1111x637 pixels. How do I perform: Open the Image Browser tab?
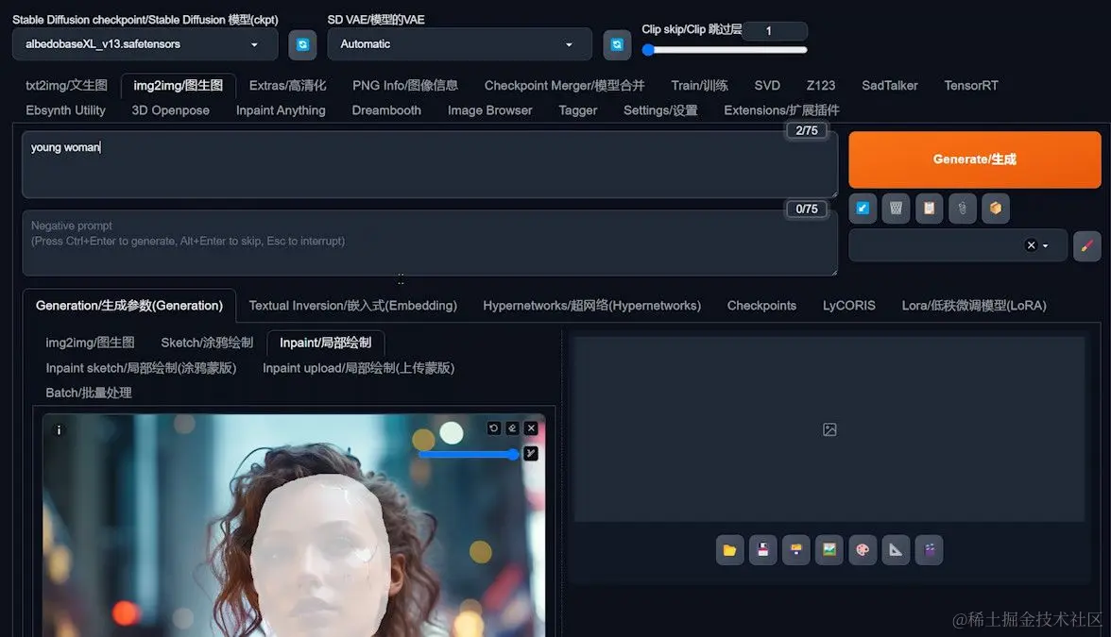[489, 110]
